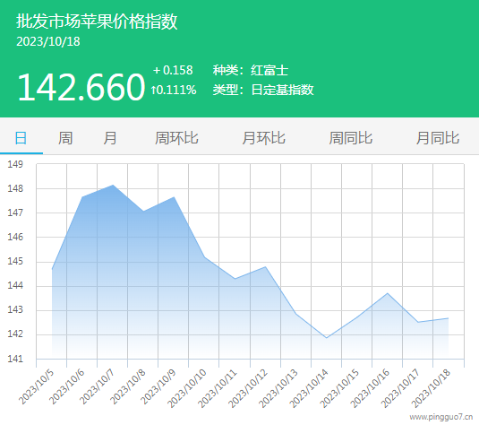Click the ↑0.111% change percentage
The height and width of the screenshot is (425, 479).
[x=174, y=90]
